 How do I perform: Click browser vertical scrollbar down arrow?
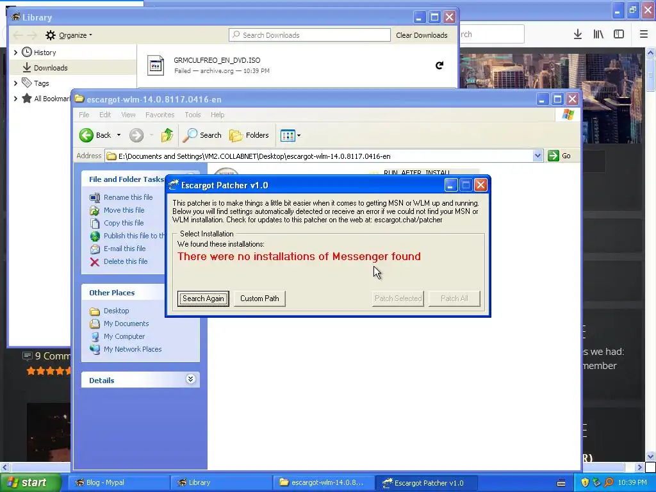tap(651, 456)
